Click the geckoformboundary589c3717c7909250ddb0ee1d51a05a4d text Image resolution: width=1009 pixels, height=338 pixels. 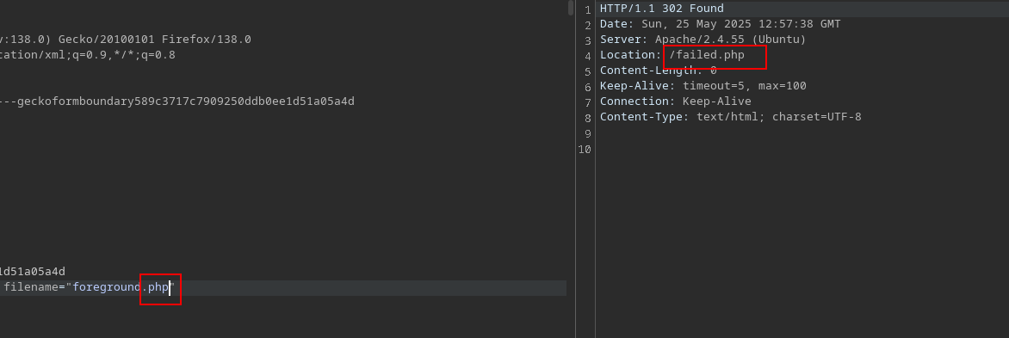pos(185,101)
